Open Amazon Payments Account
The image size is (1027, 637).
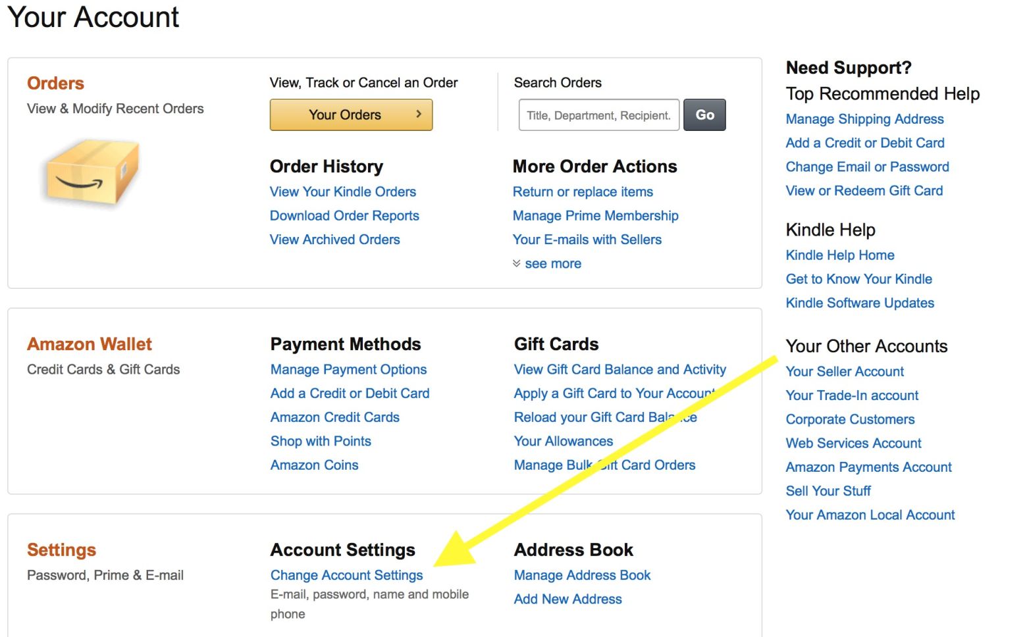click(x=868, y=467)
